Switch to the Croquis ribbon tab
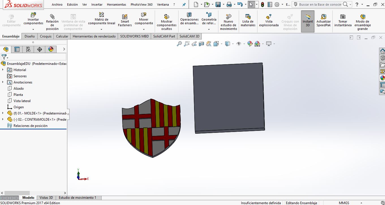This screenshot has width=385, height=205. [x=46, y=36]
